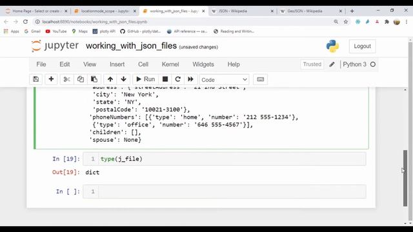The image size is (413, 232).
Task: Click the Trusted notebook button
Action: [x=312, y=64]
